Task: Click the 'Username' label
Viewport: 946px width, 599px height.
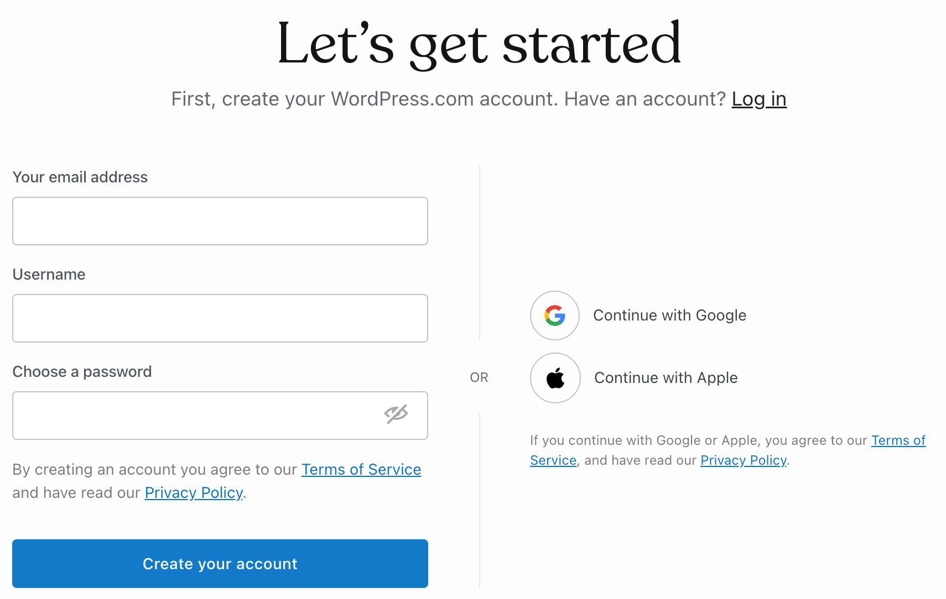Action: 49,275
